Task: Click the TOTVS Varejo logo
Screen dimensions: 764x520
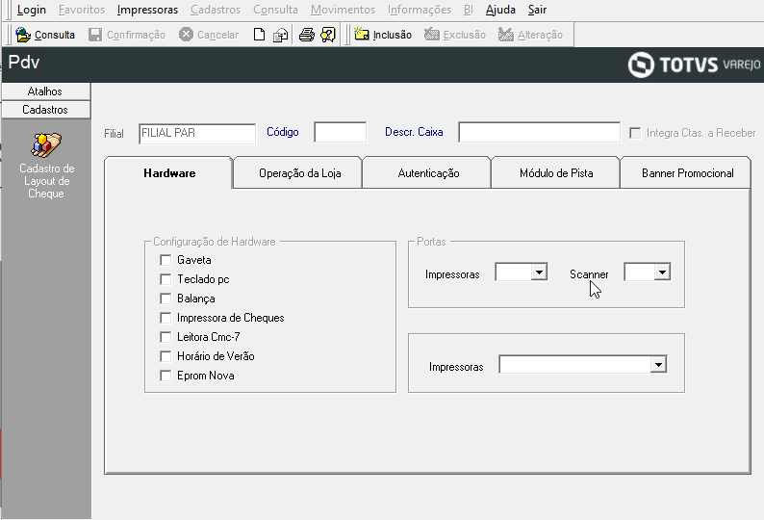Action: [x=694, y=65]
